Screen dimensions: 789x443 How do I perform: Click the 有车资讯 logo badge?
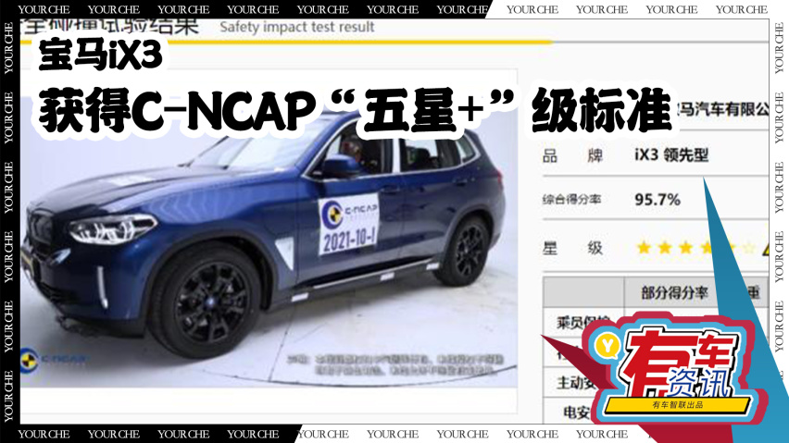[x=674, y=370]
